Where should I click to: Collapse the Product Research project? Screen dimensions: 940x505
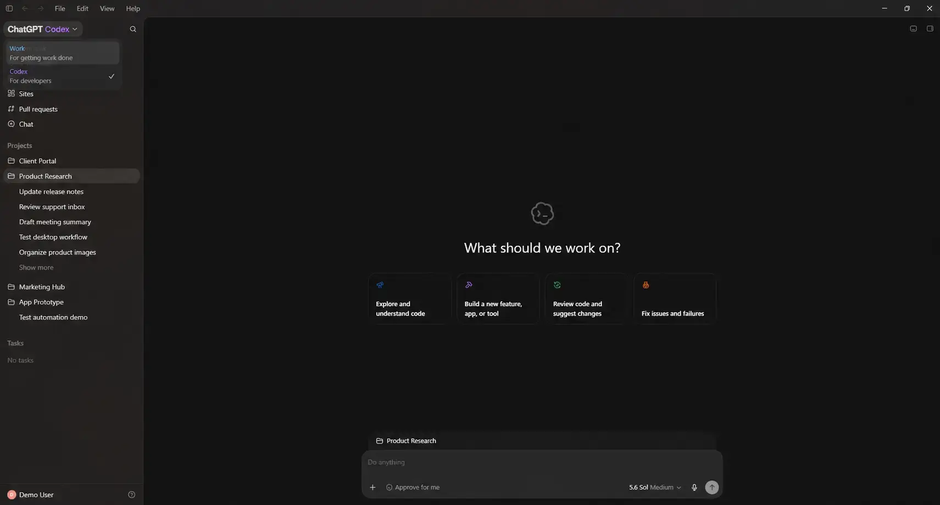click(71, 176)
